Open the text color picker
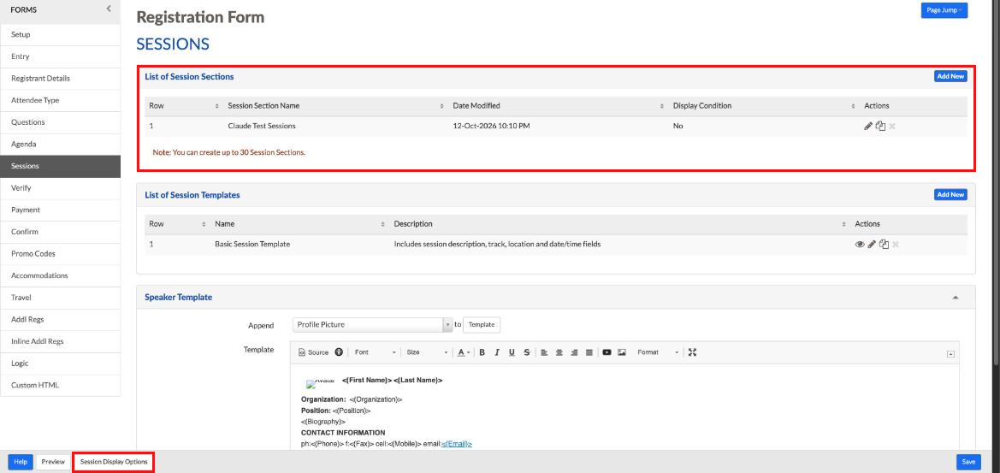The width and height of the screenshot is (1000, 473). click(464, 352)
